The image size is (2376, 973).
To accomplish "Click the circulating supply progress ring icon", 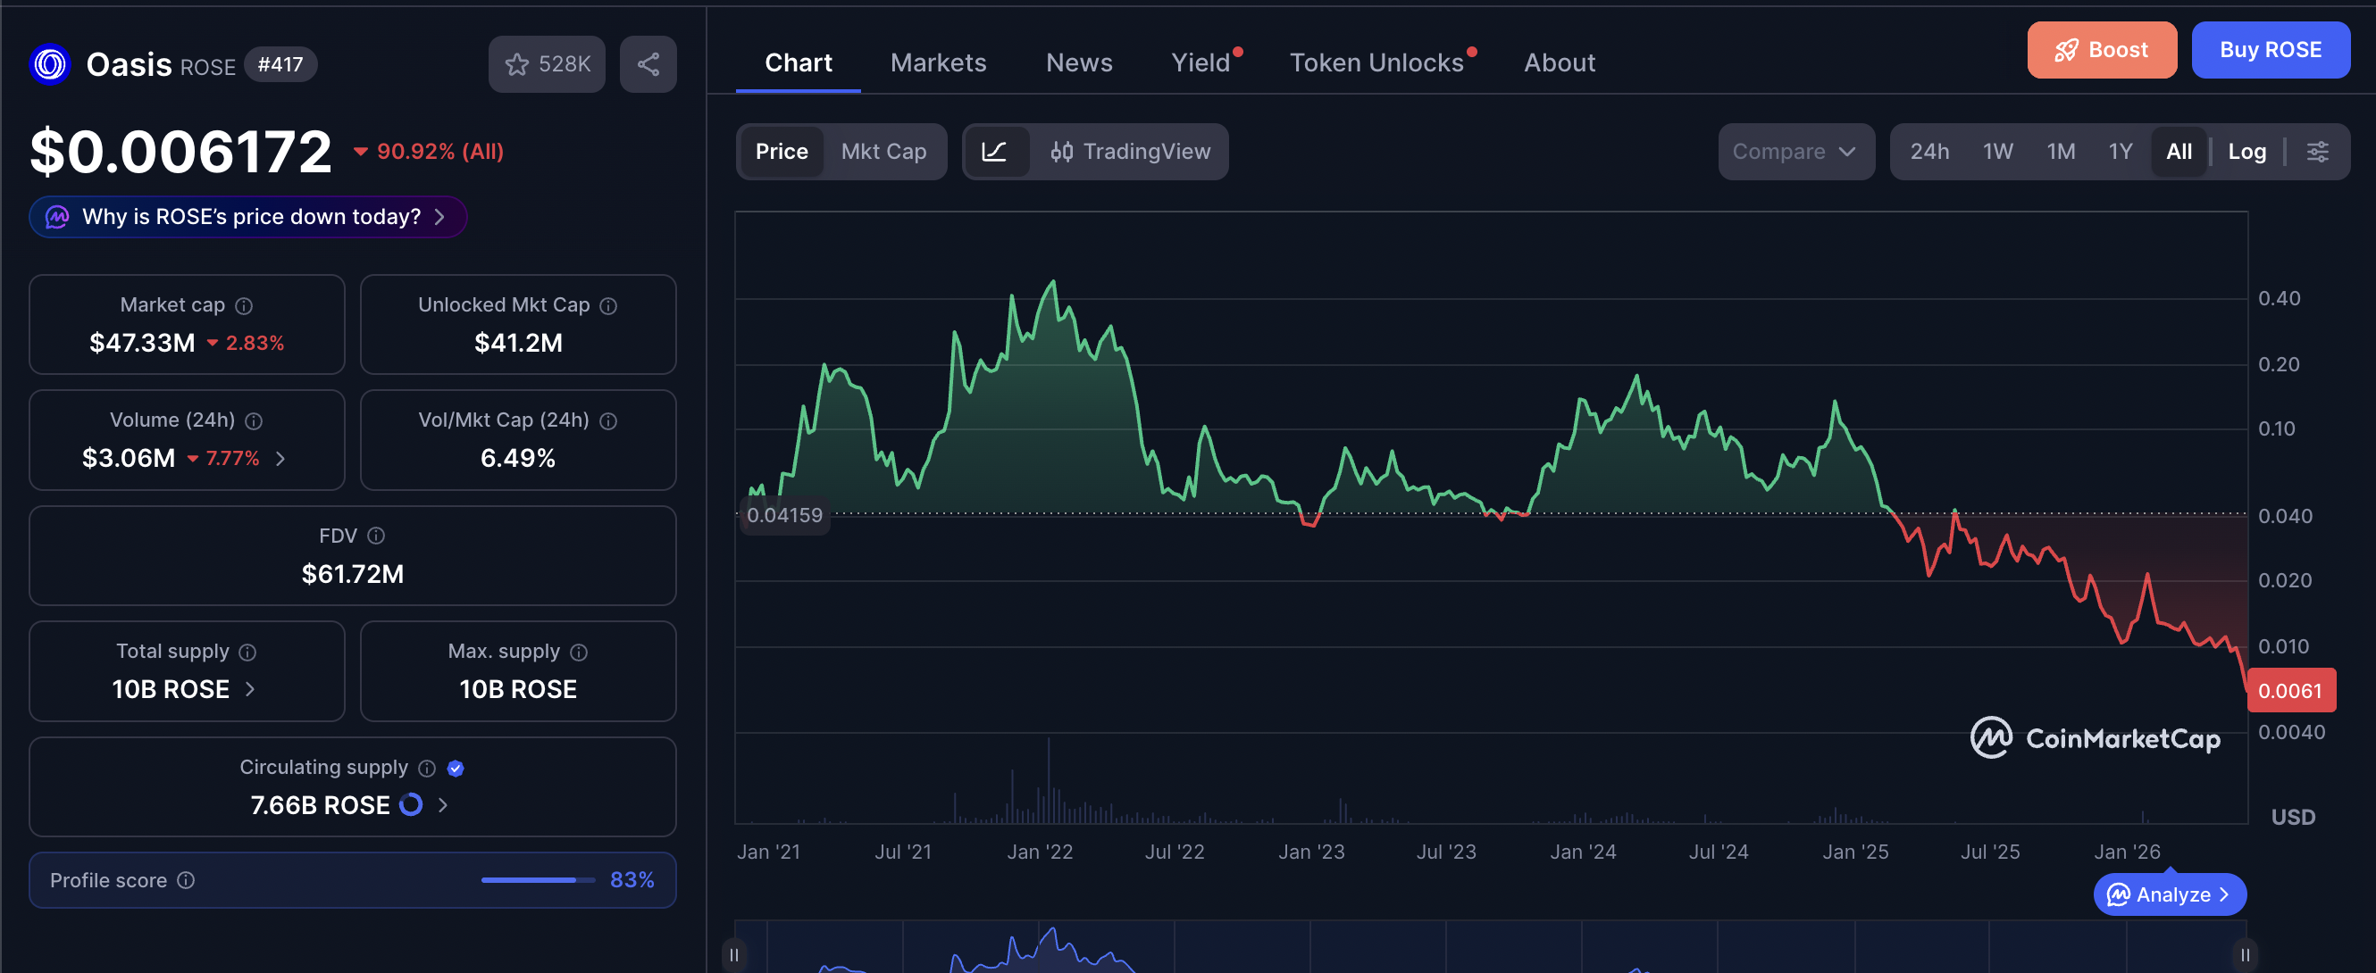I will coord(412,805).
